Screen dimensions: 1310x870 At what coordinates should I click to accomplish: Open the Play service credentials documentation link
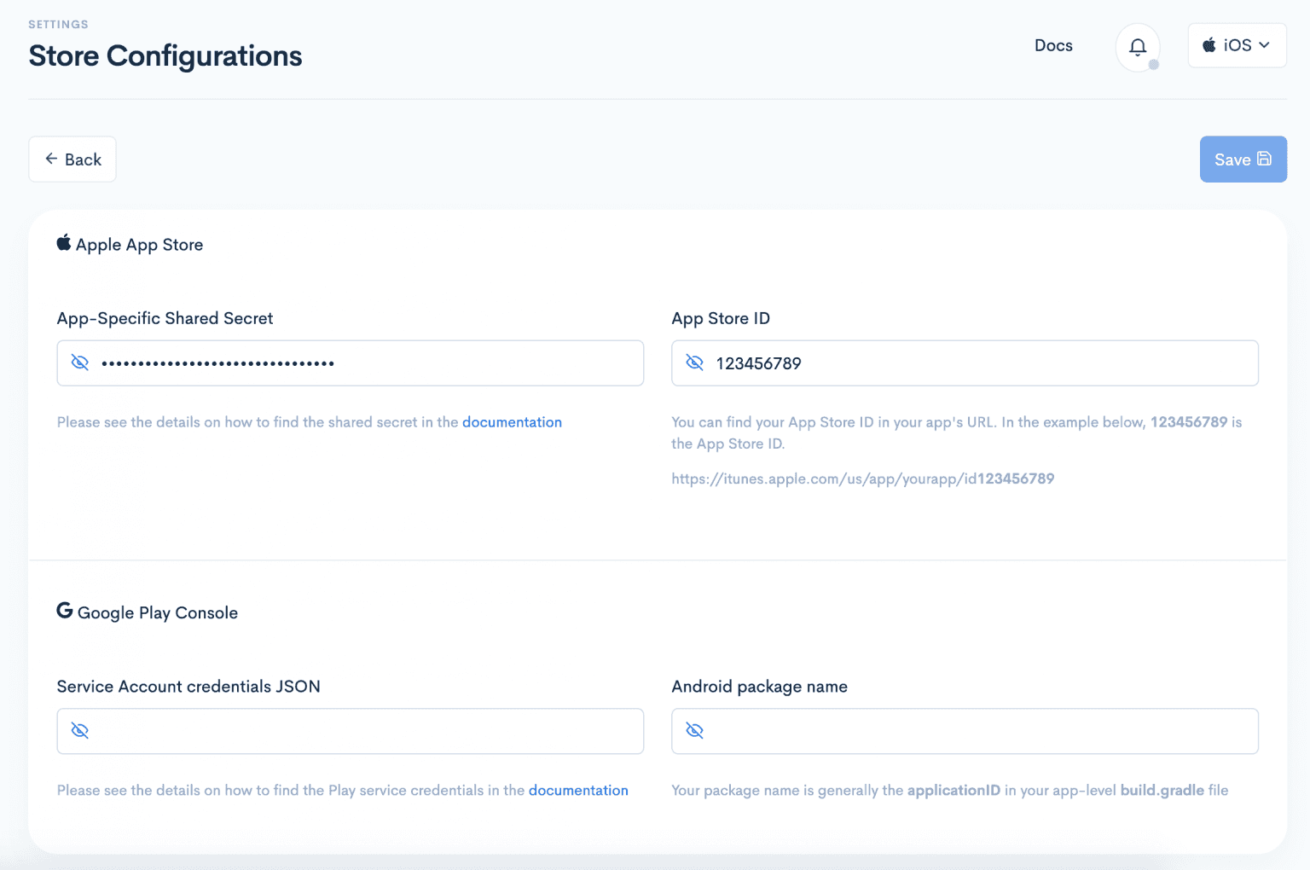pyautogui.click(x=578, y=790)
